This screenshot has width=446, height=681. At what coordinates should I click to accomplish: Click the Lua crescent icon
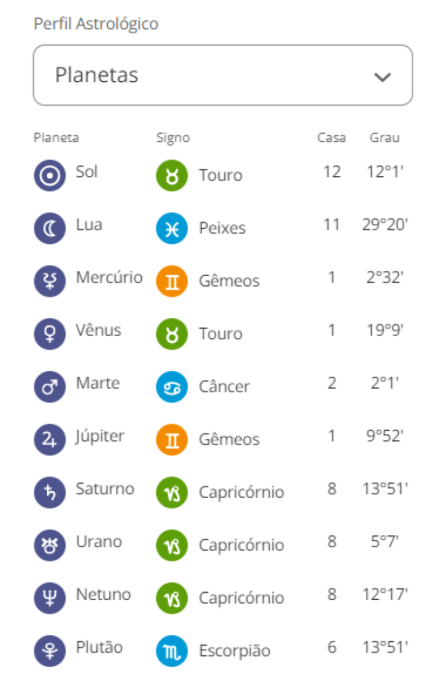pyautogui.click(x=50, y=228)
